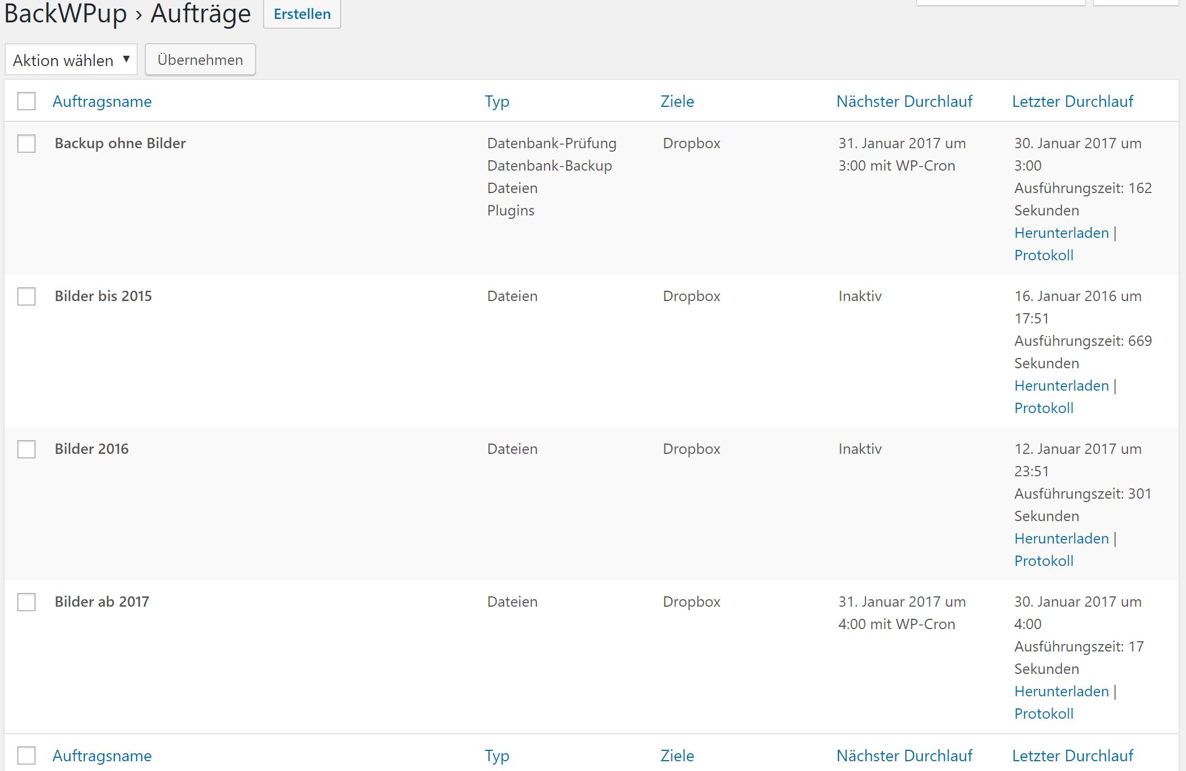Screen dimensions: 1186x771
Task: Open the Bilder ab 2017 job name
Action: 102,602
